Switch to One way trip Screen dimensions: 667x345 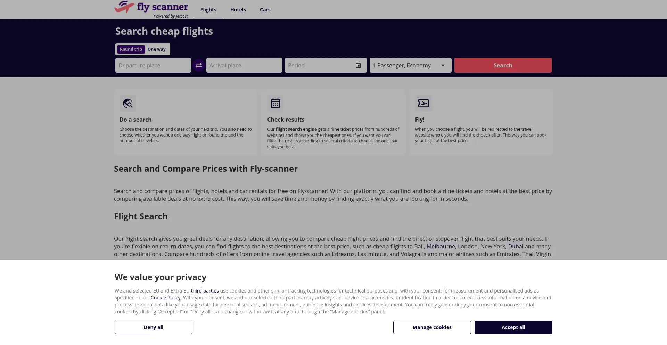point(156,49)
